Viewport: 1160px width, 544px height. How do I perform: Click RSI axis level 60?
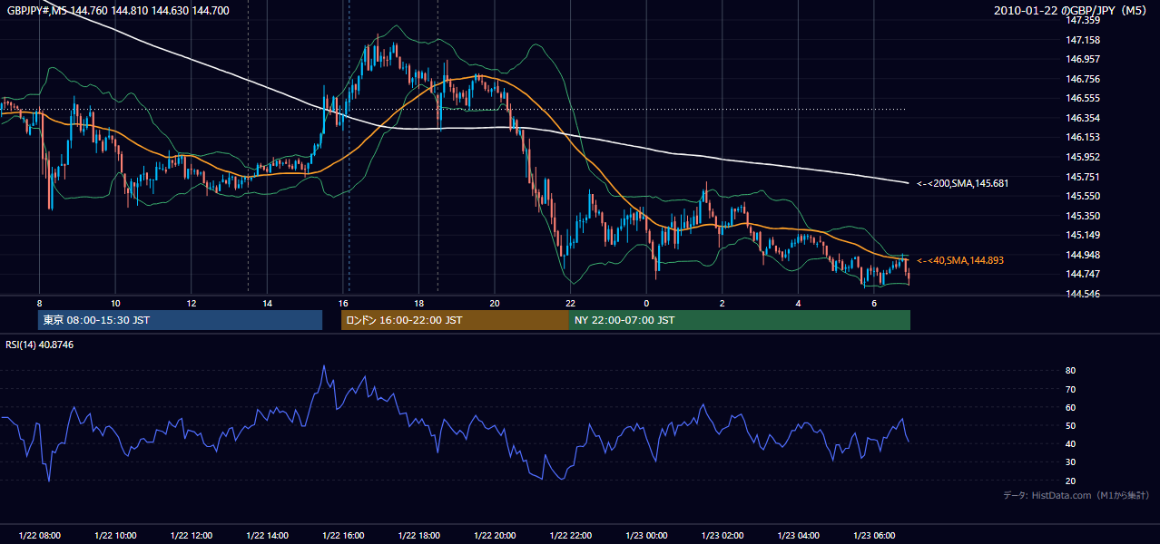pyautogui.click(x=1070, y=407)
